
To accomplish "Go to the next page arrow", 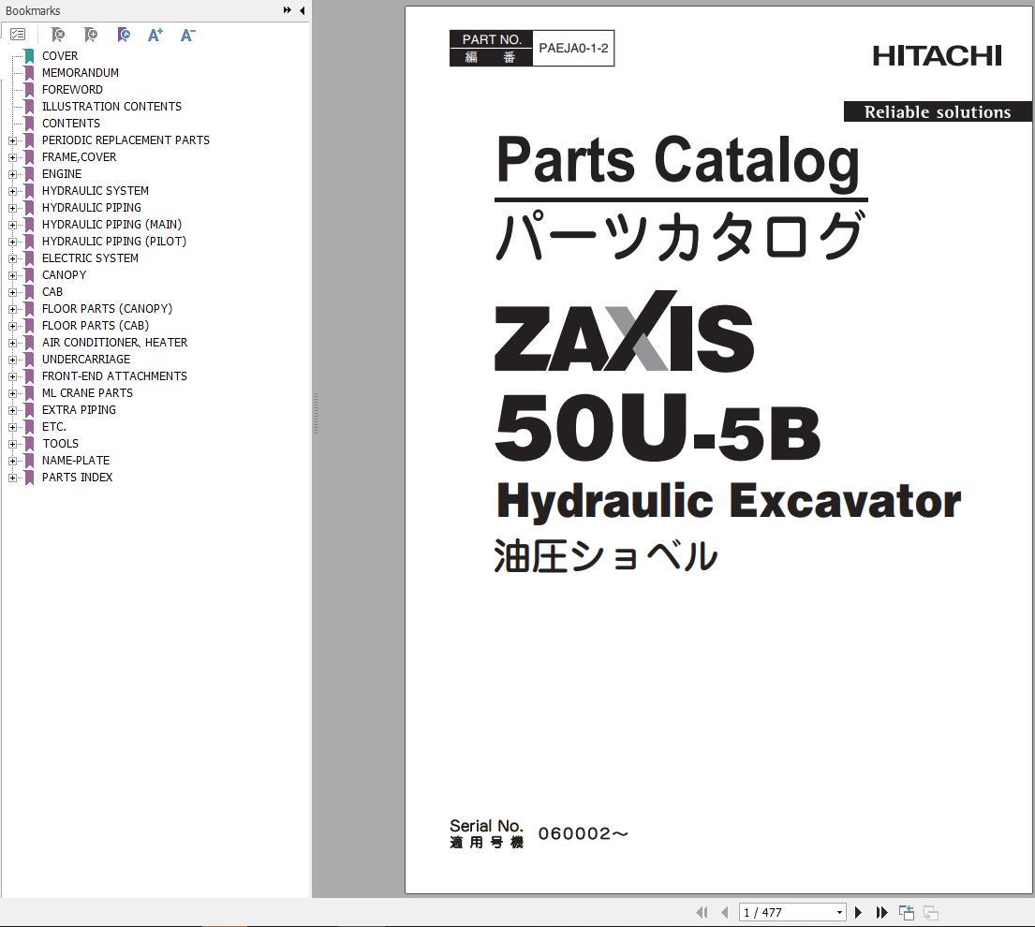I will [x=858, y=911].
